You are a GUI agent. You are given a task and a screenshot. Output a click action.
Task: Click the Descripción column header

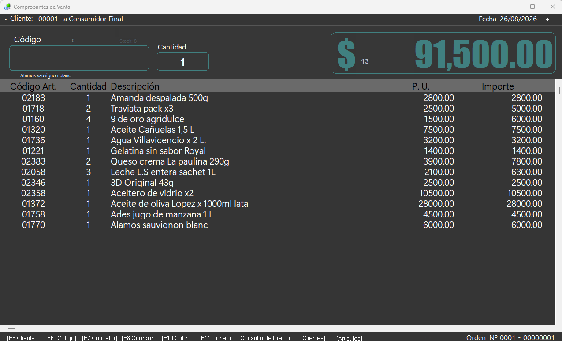(135, 86)
